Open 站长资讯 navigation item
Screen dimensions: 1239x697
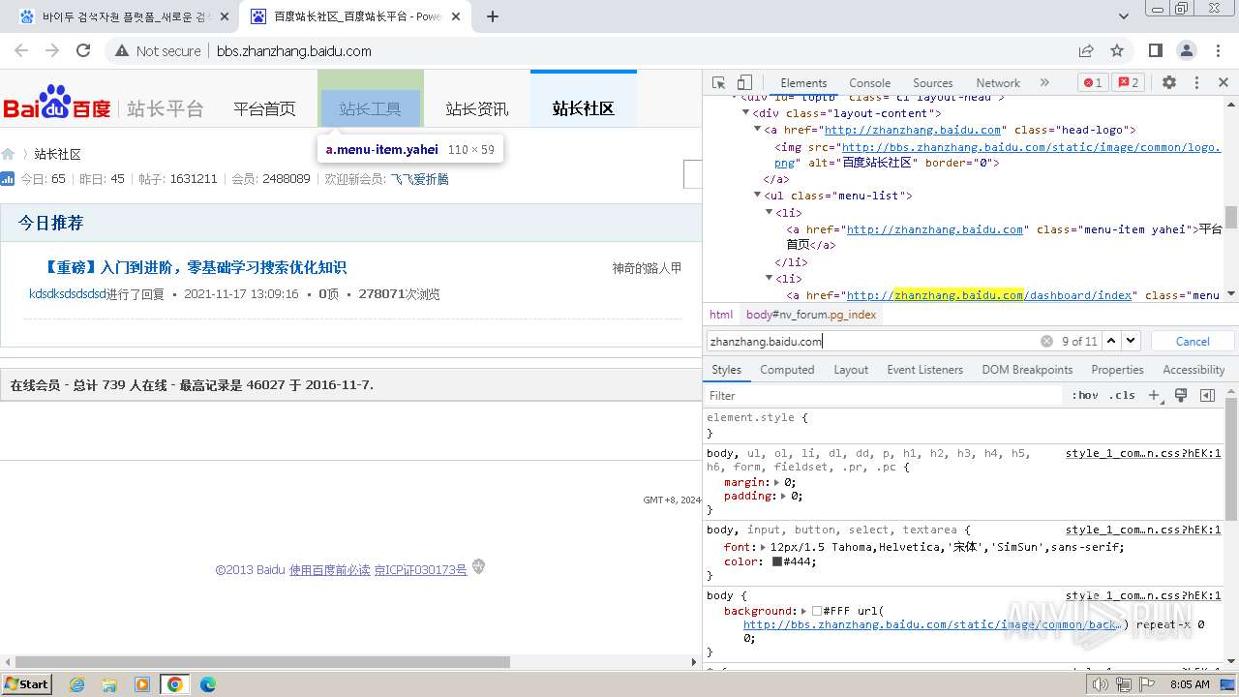tap(476, 108)
